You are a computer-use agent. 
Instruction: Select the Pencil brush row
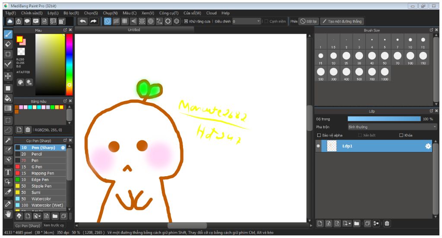(x=40, y=154)
